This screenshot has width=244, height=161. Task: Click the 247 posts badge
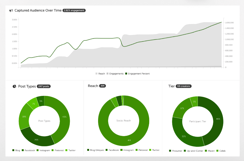coord(44,87)
